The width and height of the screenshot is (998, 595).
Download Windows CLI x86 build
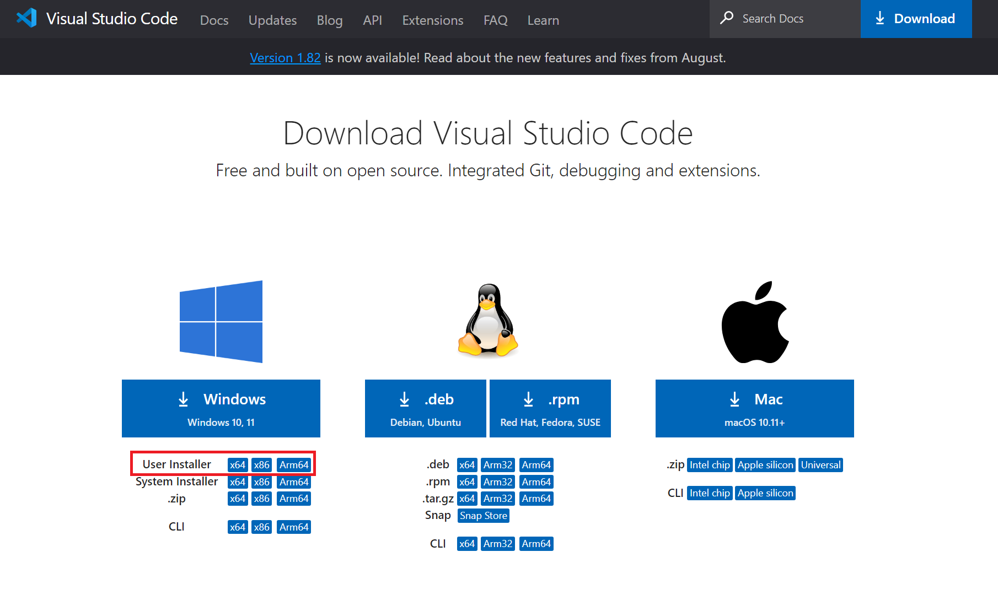click(x=261, y=527)
